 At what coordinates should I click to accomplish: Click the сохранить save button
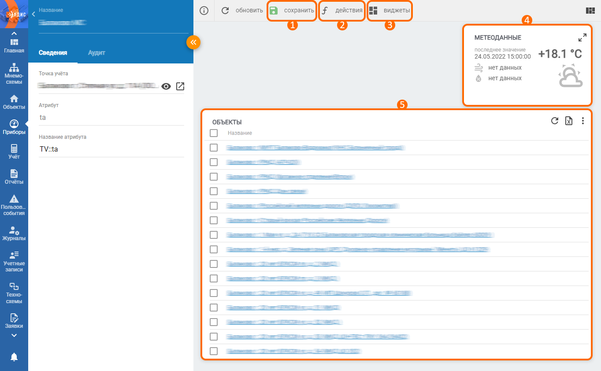(292, 11)
